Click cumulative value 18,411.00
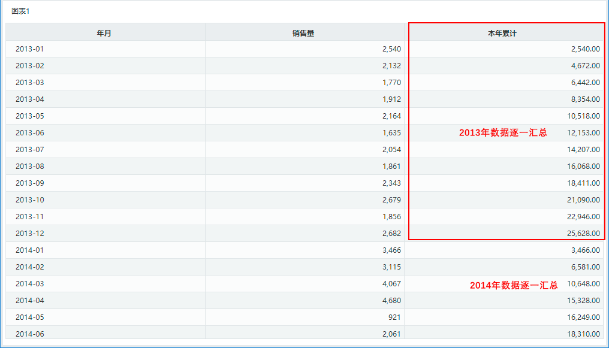This screenshot has height=348, width=609. [583, 183]
